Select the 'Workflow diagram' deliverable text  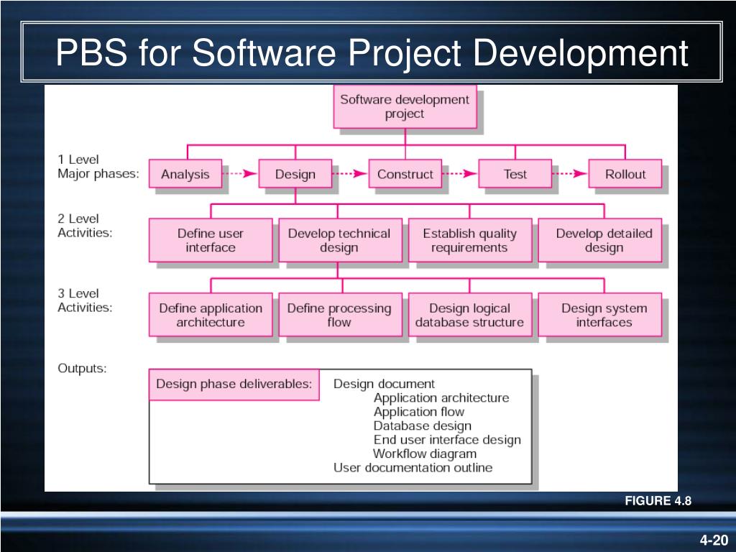coord(425,454)
